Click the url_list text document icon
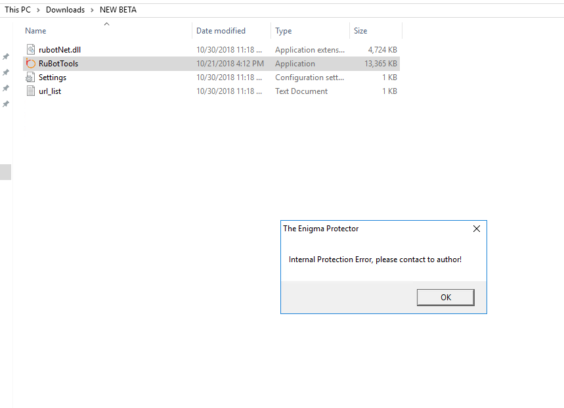 pos(30,91)
